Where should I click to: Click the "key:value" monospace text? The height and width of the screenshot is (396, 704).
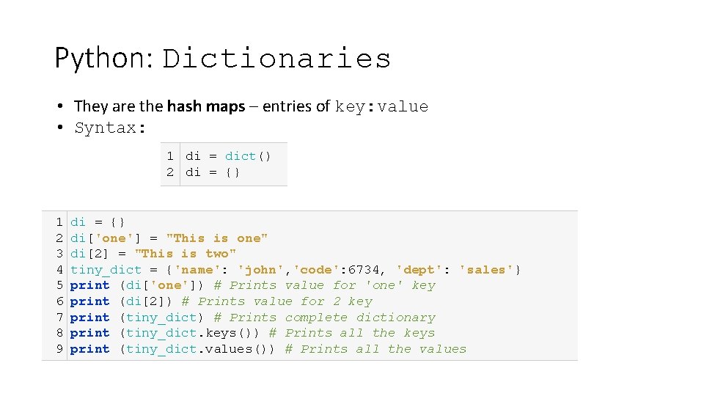pos(381,107)
